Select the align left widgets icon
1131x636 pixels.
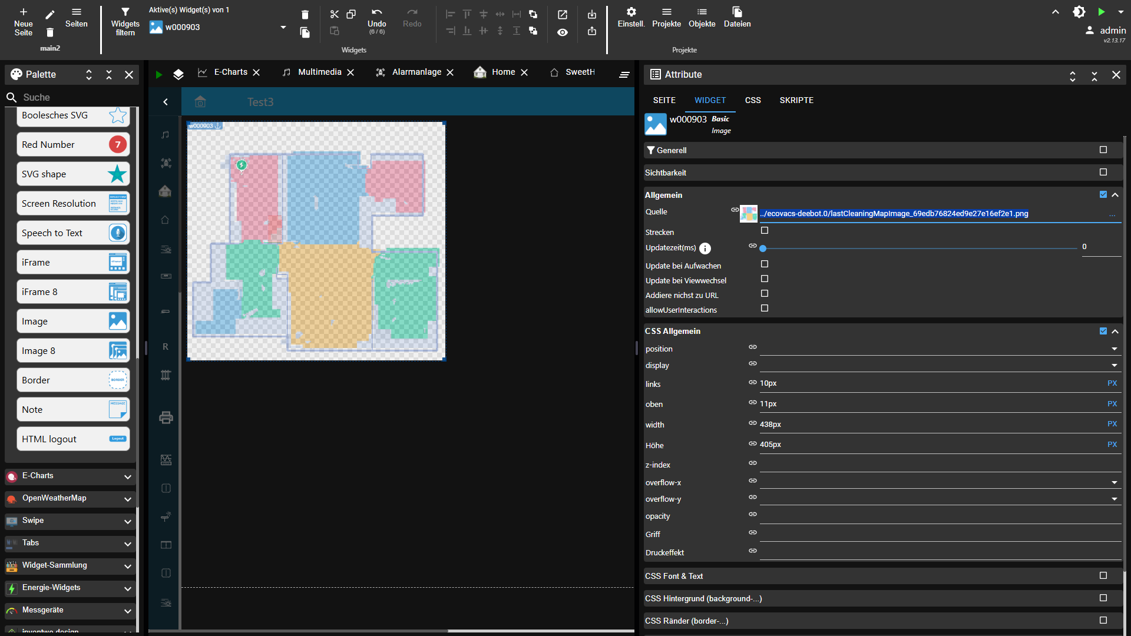[450, 14]
